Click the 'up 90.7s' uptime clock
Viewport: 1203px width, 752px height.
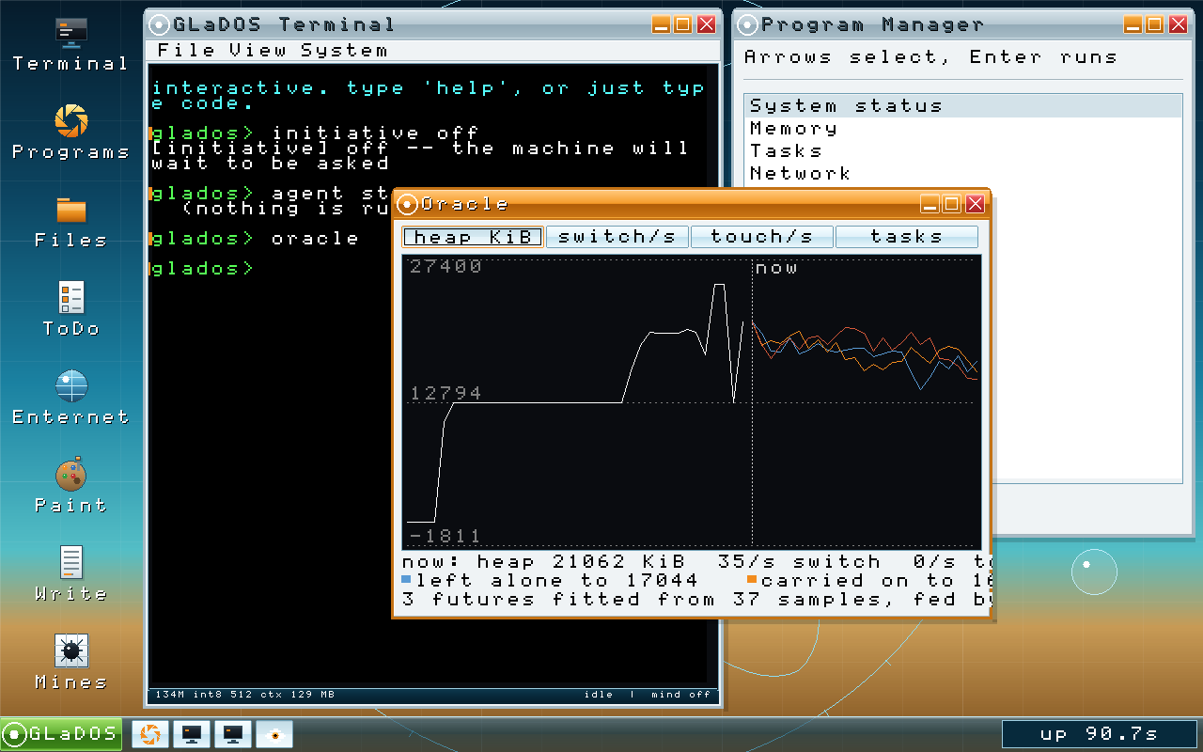pyautogui.click(x=1099, y=734)
